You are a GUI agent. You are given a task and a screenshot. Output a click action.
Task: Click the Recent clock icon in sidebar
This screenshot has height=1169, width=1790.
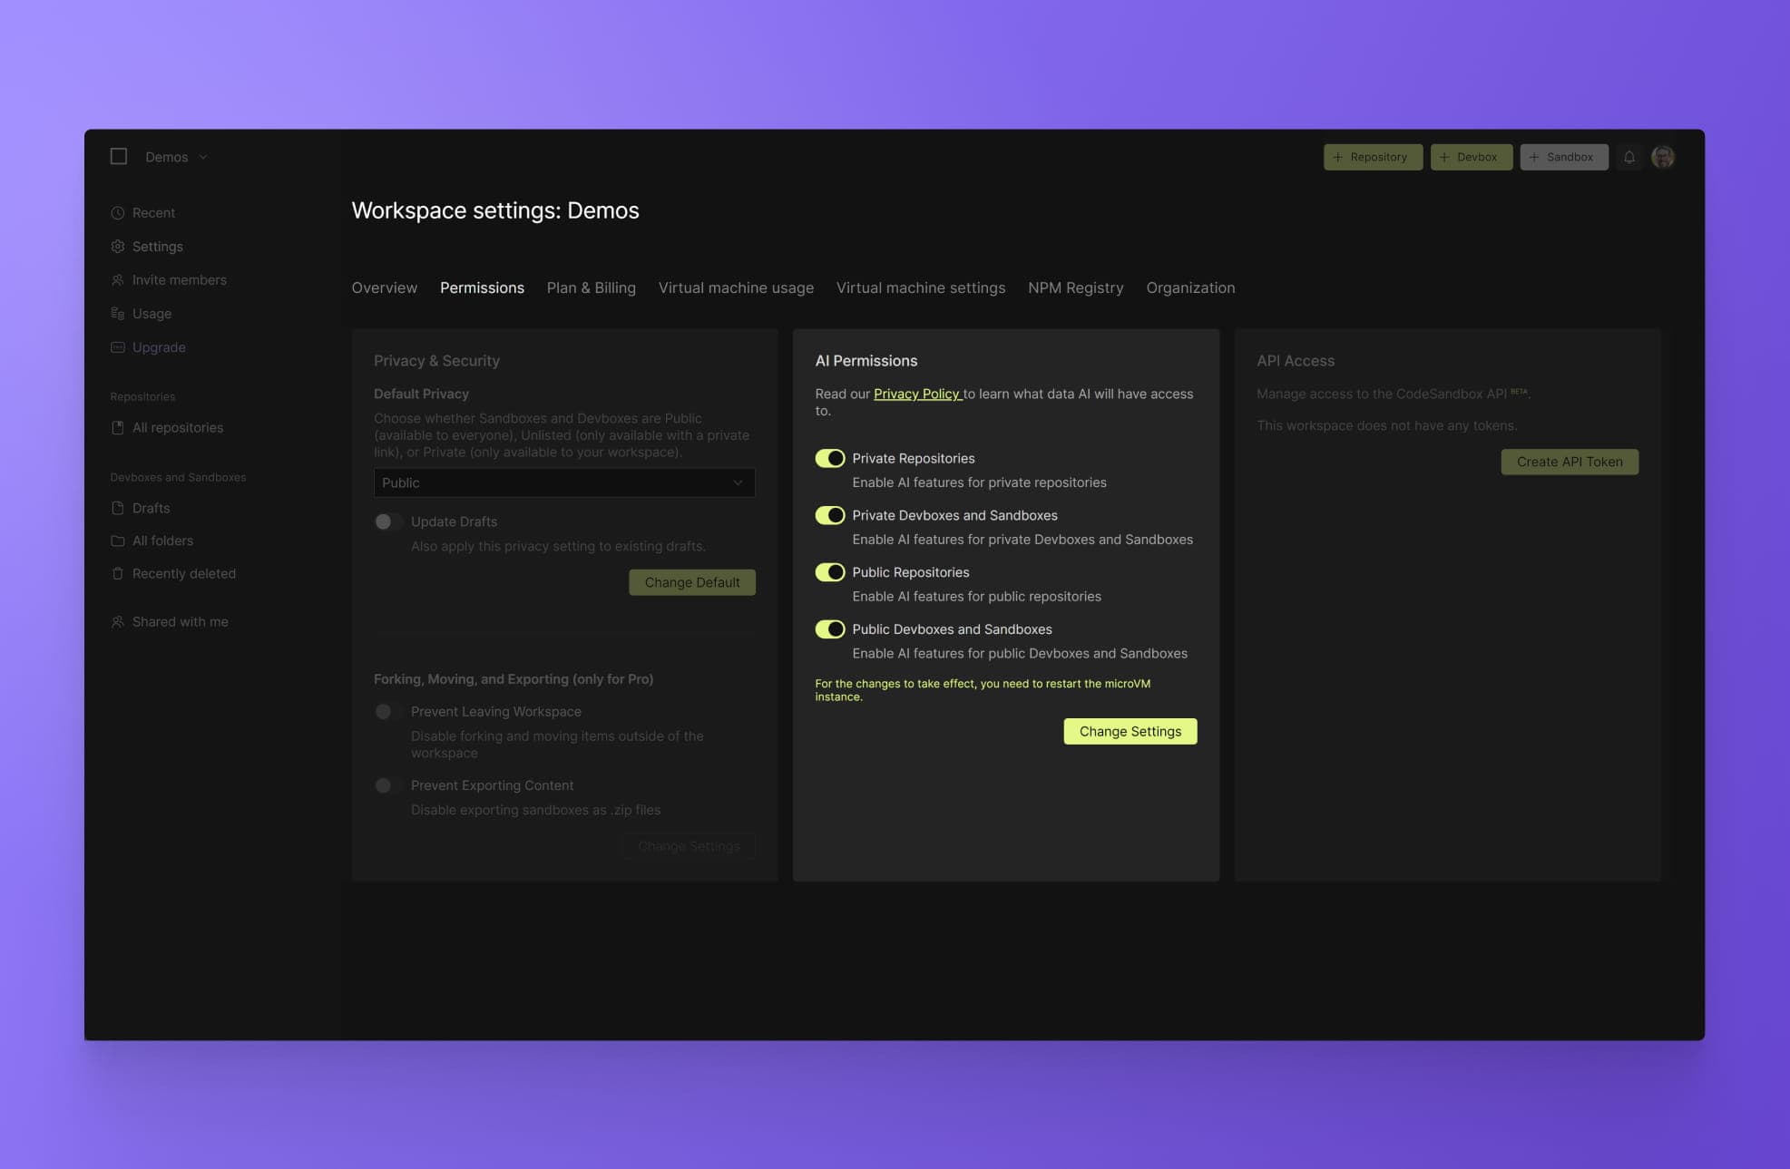coord(118,213)
